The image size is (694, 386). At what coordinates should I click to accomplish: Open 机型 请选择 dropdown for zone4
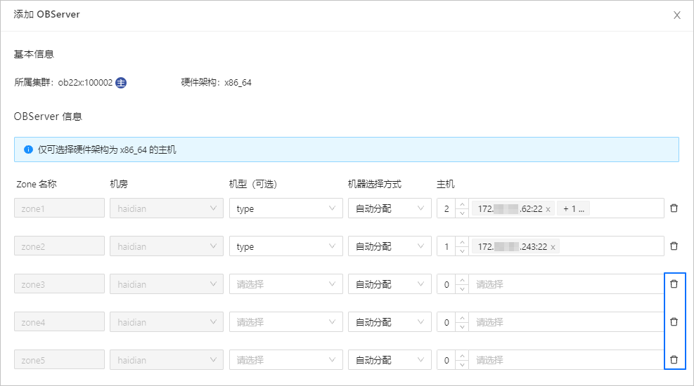click(x=286, y=322)
